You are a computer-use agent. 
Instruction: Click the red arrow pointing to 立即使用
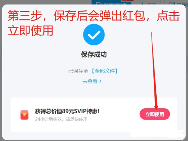pos(154,71)
